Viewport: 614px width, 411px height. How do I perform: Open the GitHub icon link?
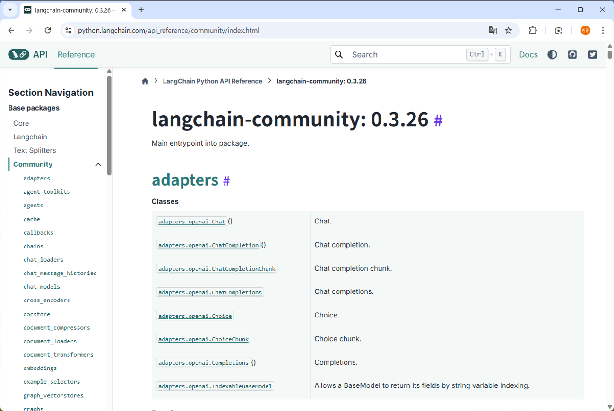coord(572,55)
